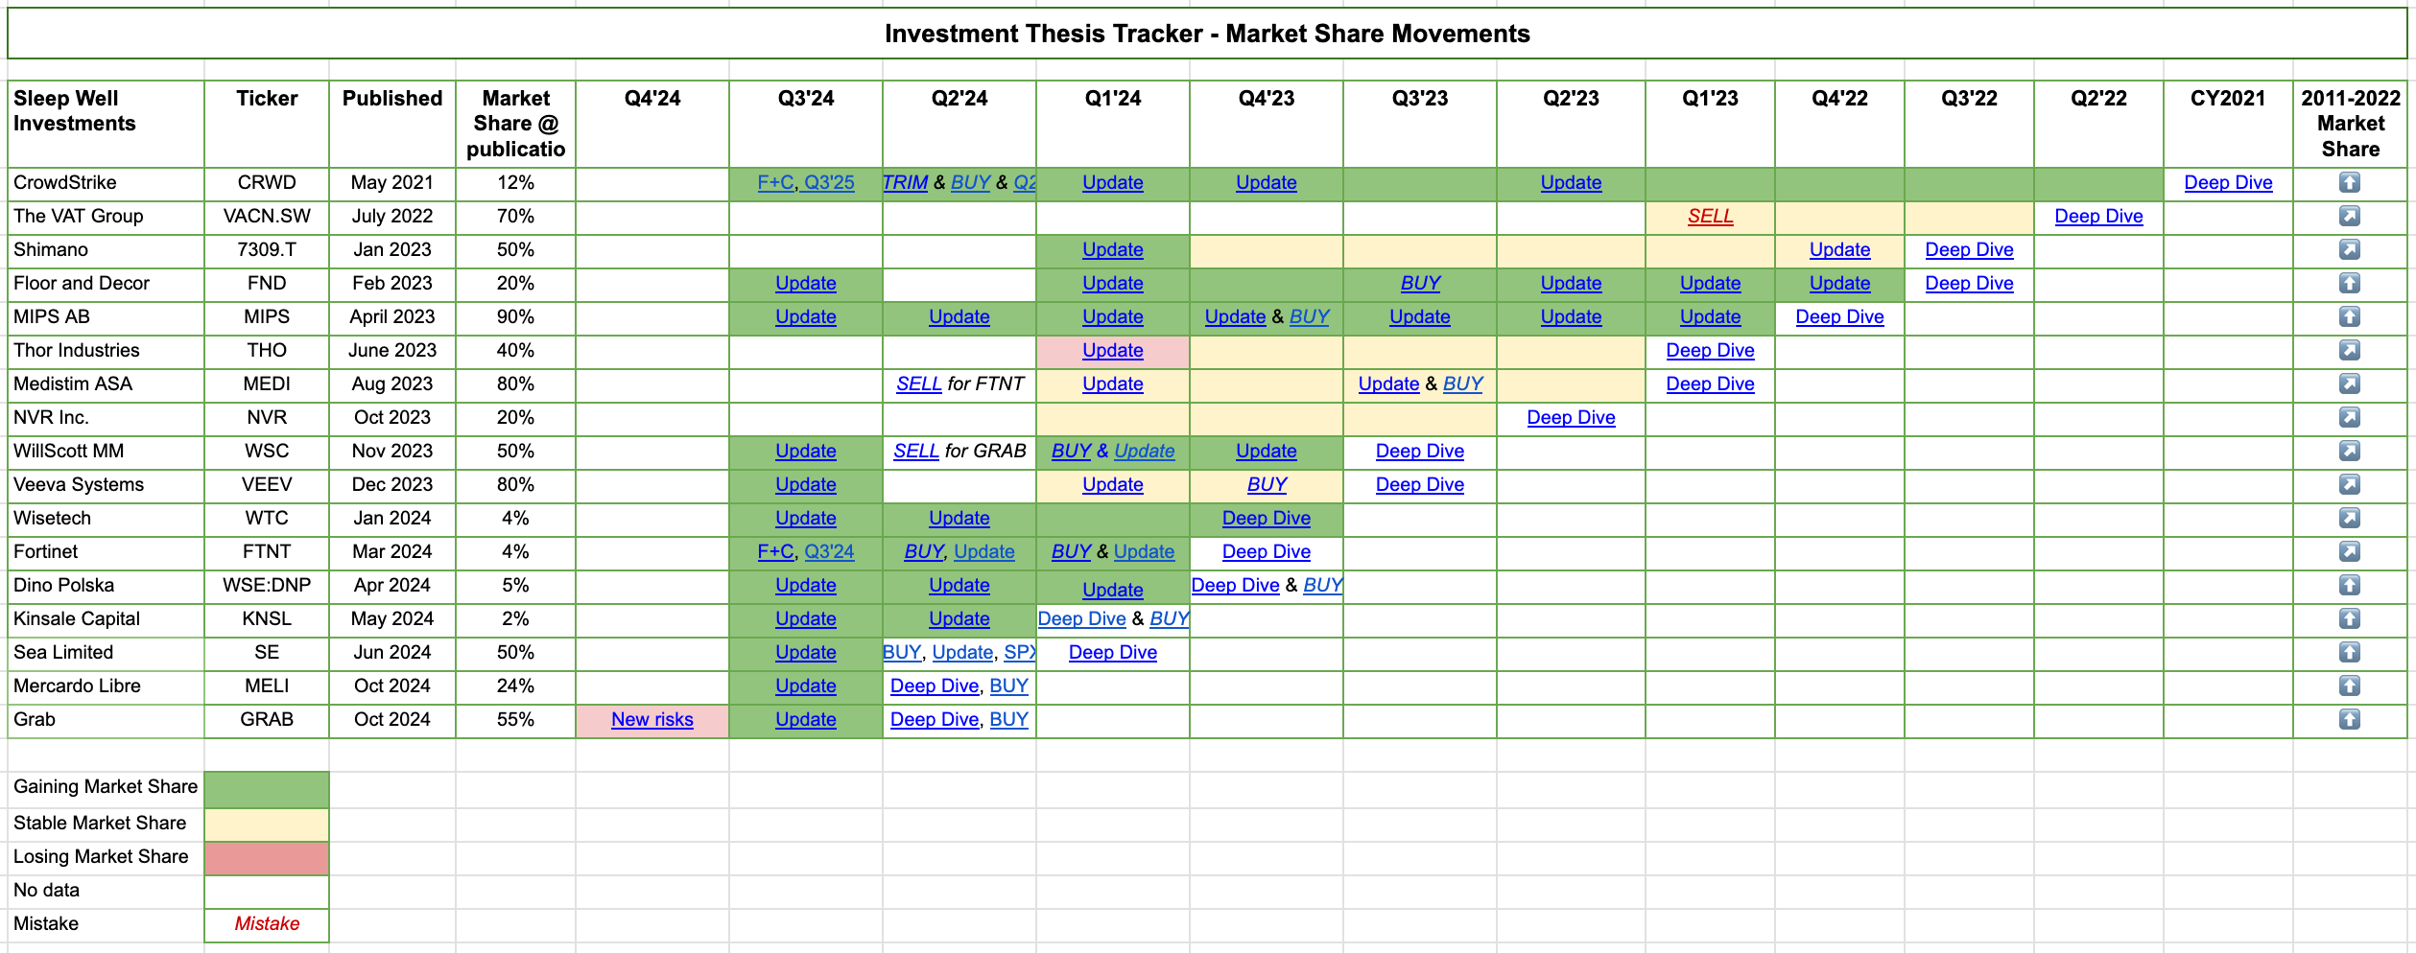This screenshot has height=953, width=2416.
Task: Open Wisetech Q4'23 Deep Dive link
Action: click(x=1266, y=518)
